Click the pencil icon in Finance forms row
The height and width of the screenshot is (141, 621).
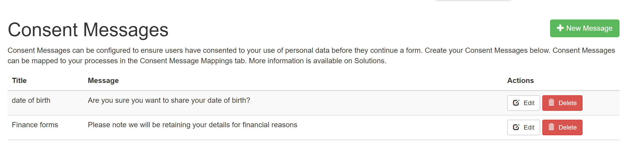[x=516, y=127]
